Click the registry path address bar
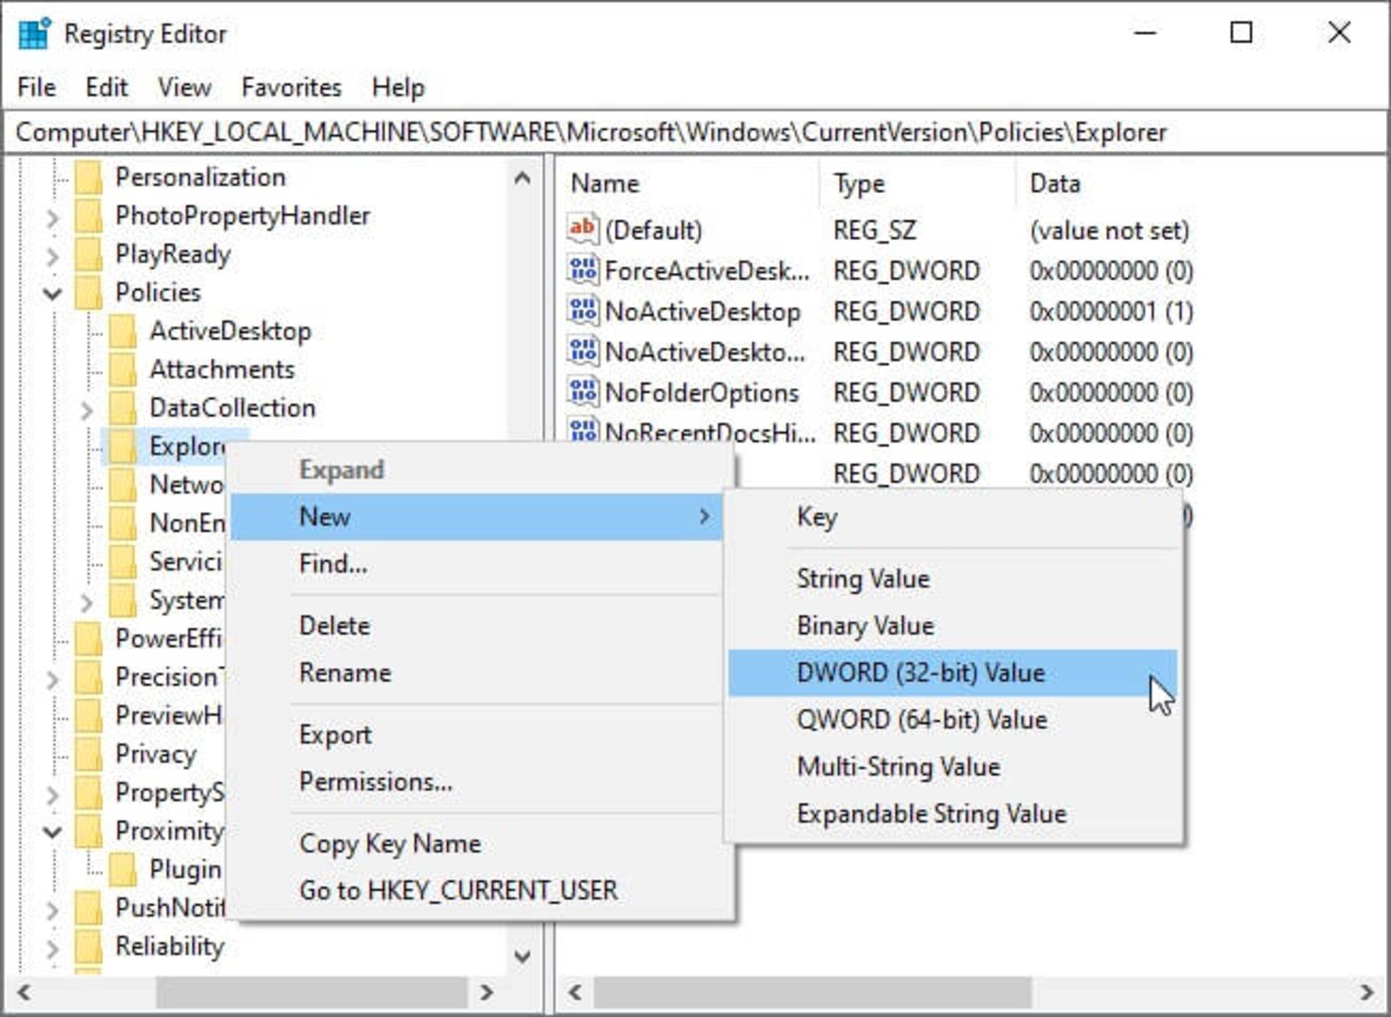Image resolution: width=1391 pixels, height=1017 pixels. [x=695, y=133]
